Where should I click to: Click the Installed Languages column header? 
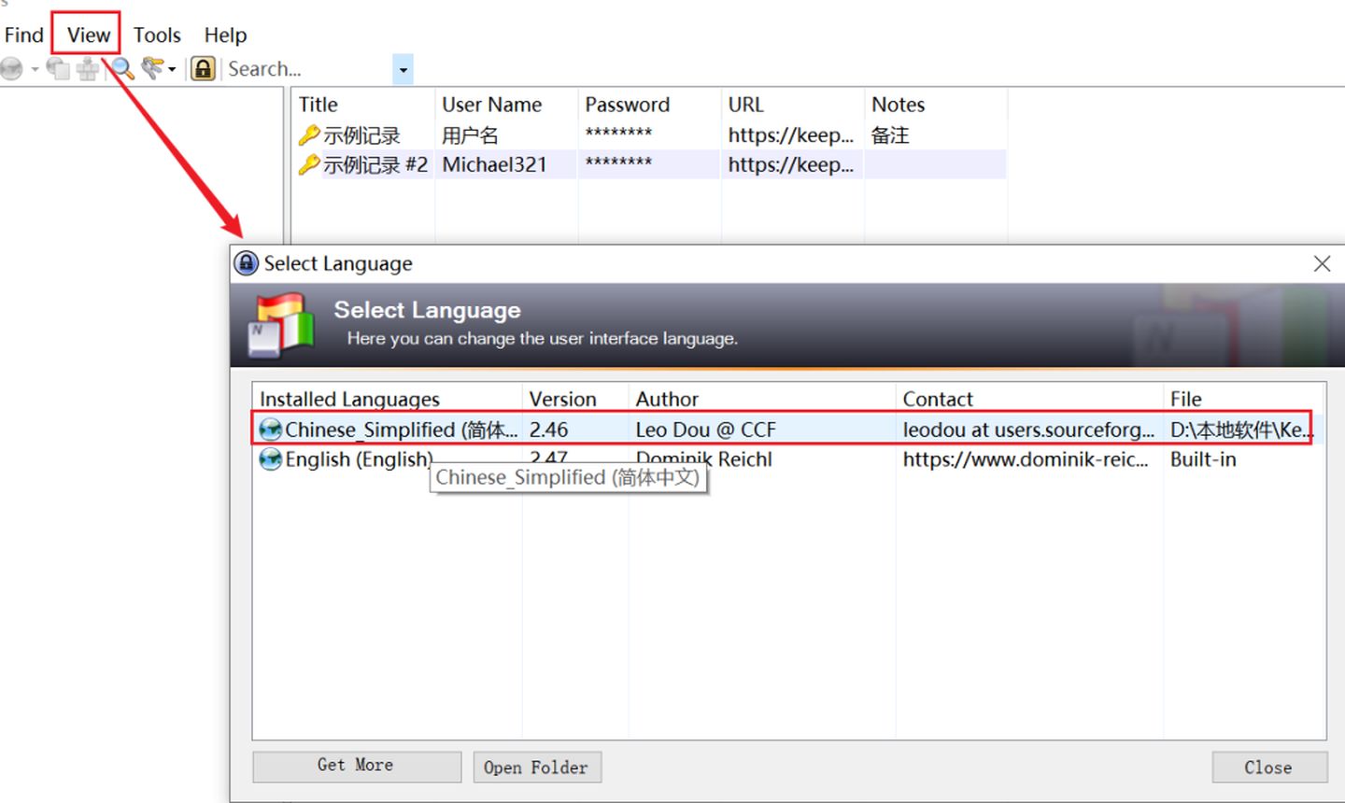pyautogui.click(x=349, y=399)
